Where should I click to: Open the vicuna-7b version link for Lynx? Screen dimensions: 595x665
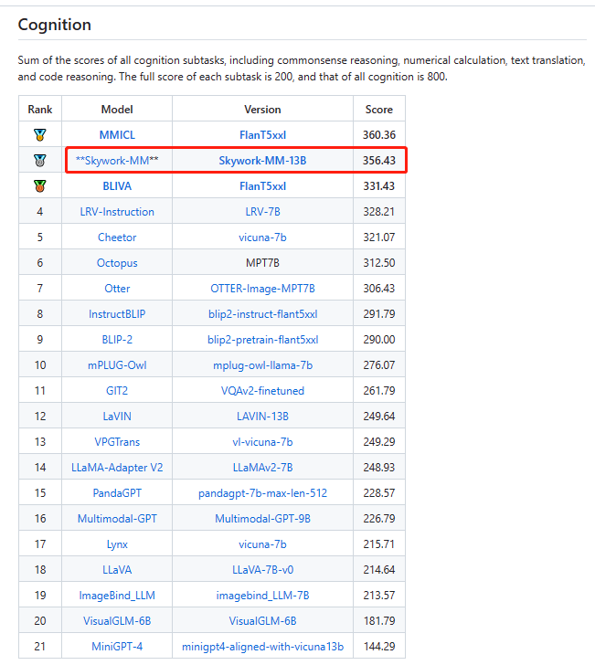[x=262, y=544]
